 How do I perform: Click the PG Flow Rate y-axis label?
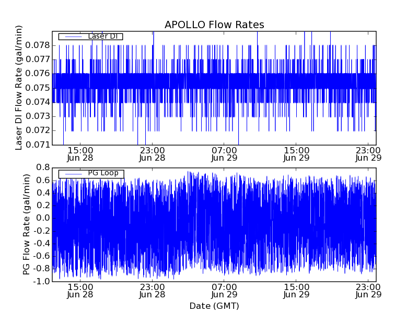point(26,225)
